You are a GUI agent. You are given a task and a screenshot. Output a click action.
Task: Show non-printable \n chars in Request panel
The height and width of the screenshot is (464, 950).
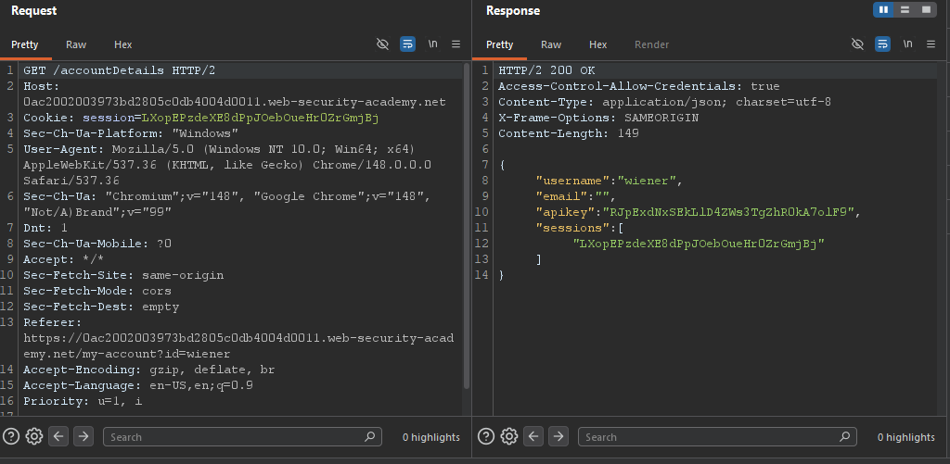coord(432,44)
